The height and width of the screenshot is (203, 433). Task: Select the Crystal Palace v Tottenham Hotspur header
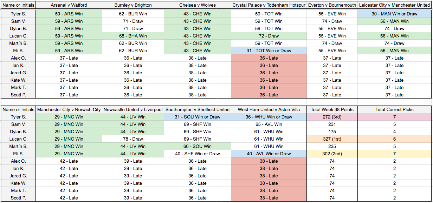coord(269,5)
